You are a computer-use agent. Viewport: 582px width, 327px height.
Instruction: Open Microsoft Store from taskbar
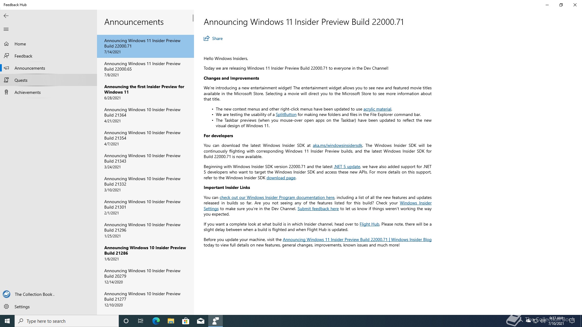pyautogui.click(x=186, y=321)
